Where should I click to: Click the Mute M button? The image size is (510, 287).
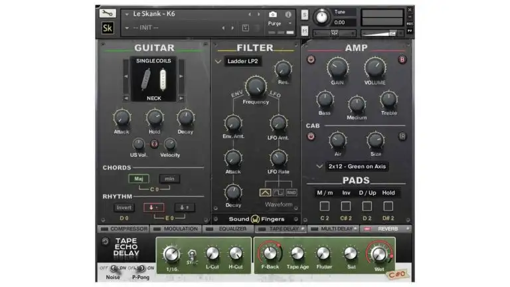[x=304, y=31]
